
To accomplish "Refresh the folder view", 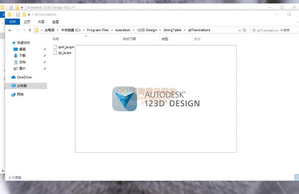I will pos(244,30).
